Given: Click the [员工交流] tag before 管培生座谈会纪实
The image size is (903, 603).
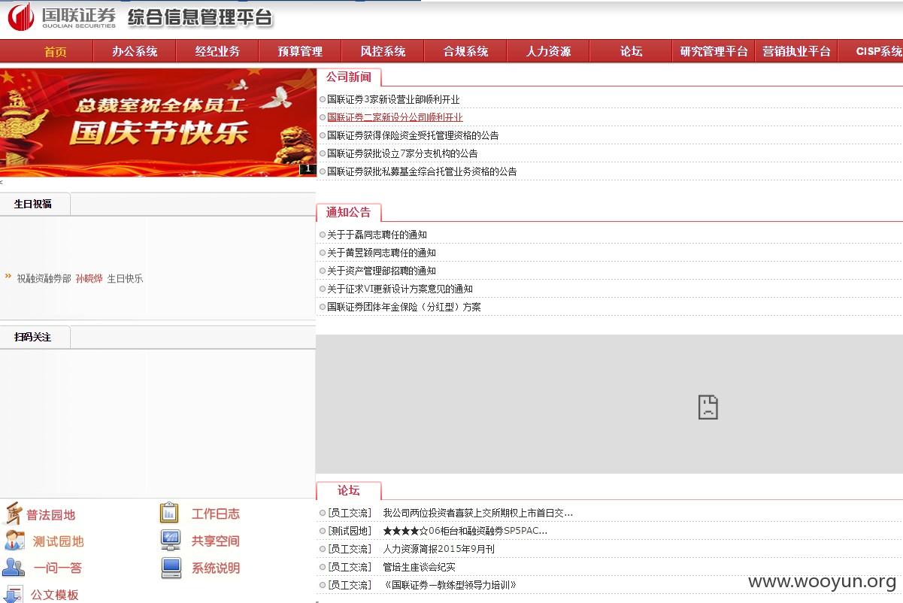Looking at the screenshot, I should 350,567.
